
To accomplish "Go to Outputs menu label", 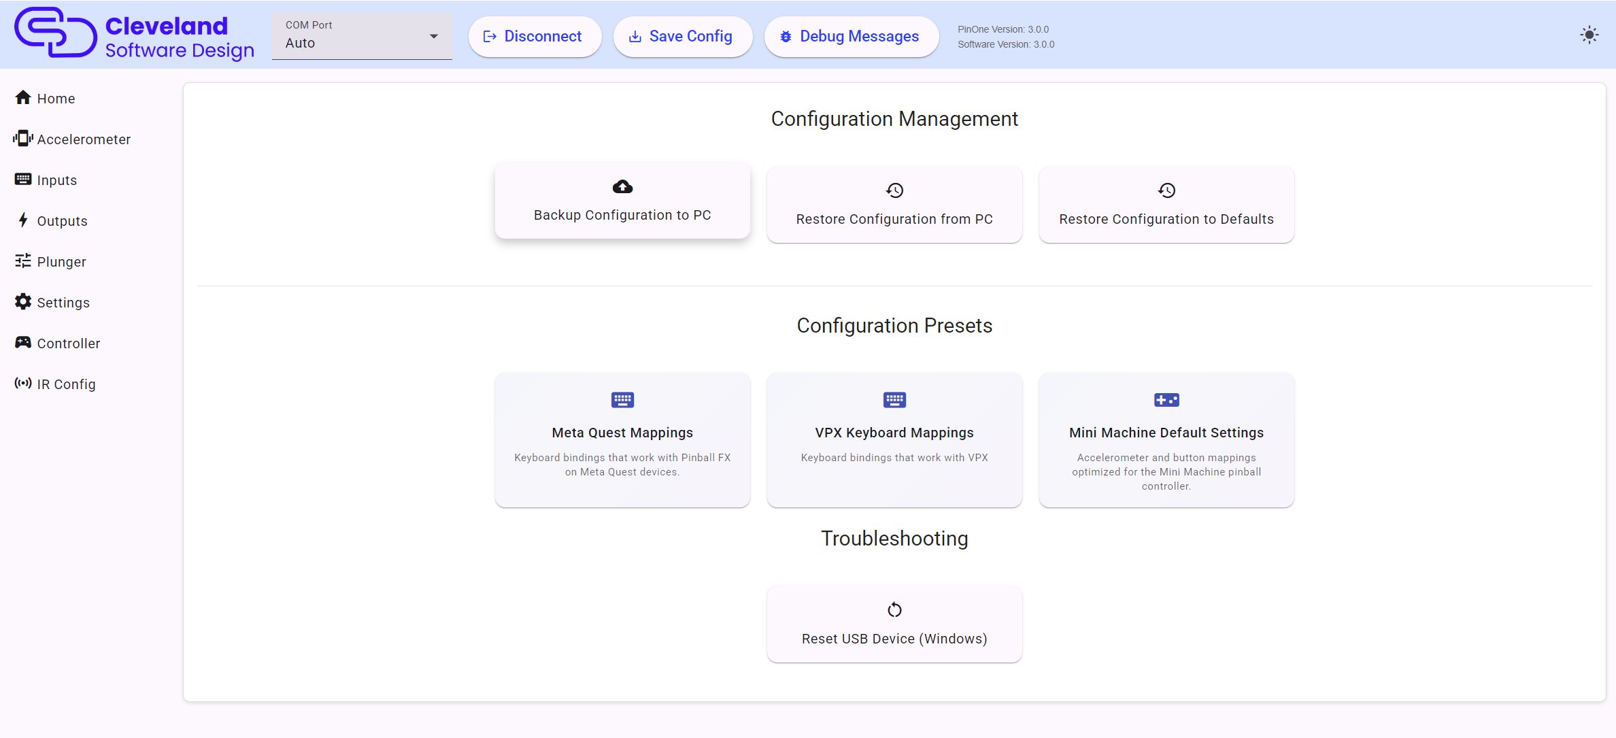I will click(x=63, y=221).
